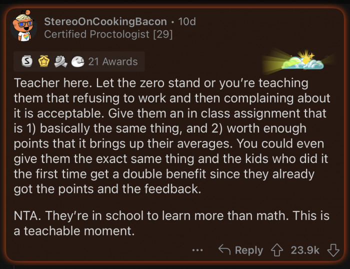The width and height of the screenshot is (350, 269).
Task: Show the 21 Awards list
Action: pos(112,61)
